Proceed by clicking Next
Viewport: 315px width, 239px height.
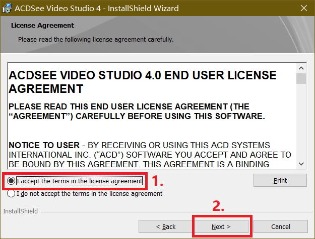(221, 226)
